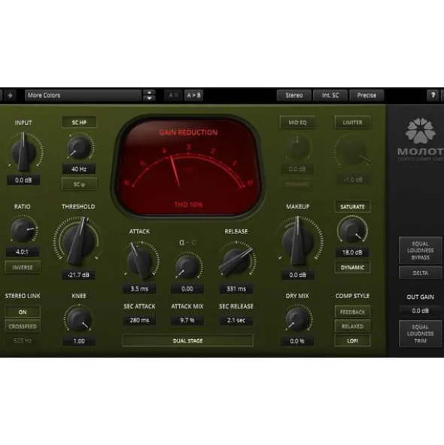Screen dimensions: 444x445
Task: Click the KNEE knob
Action: (x=78, y=319)
